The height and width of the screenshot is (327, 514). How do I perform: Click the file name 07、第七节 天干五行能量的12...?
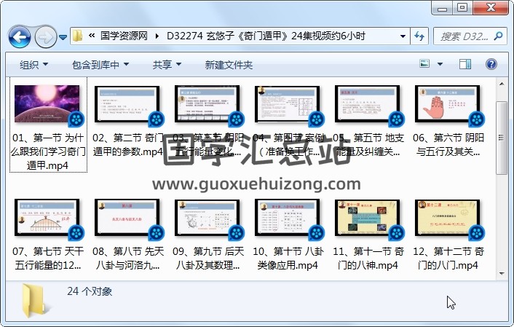(x=48, y=258)
